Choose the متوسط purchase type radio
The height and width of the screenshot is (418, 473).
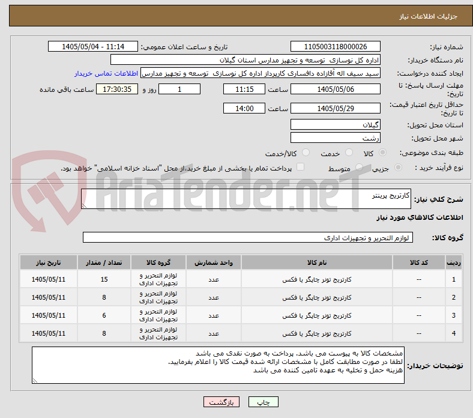(x=359, y=167)
